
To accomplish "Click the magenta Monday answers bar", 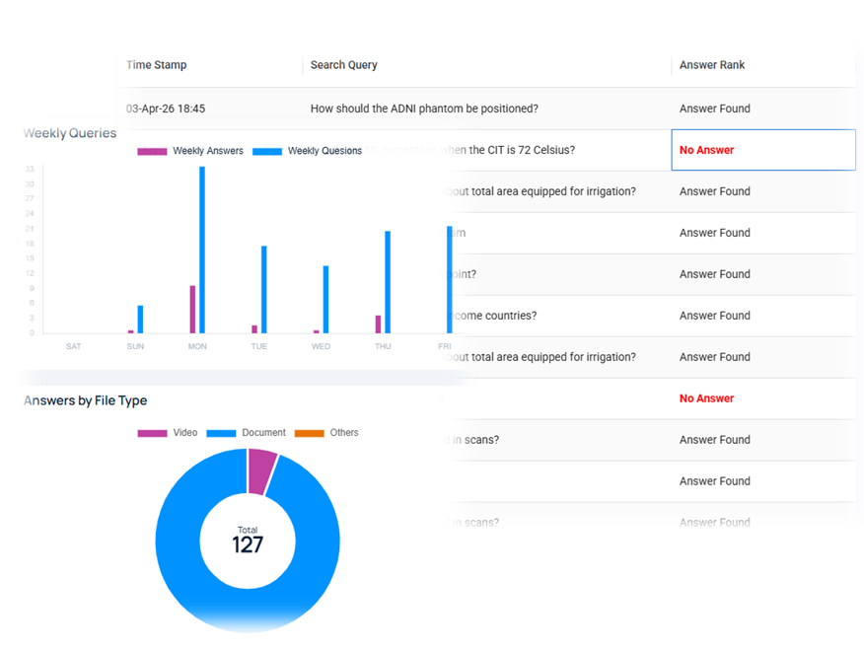I will point(192,309).
